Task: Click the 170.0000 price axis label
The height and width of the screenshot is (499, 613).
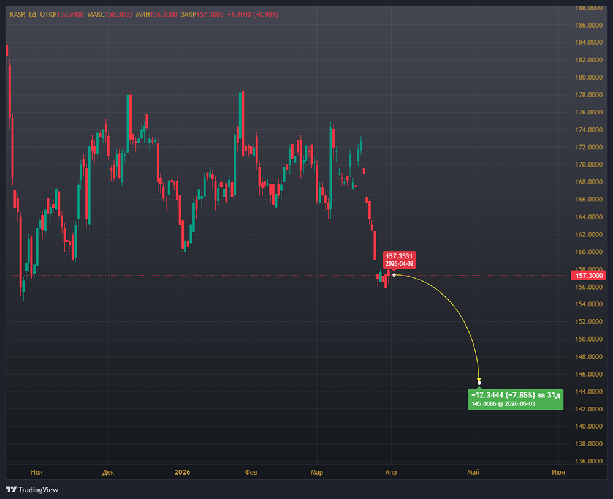Action: pos(588,164)
